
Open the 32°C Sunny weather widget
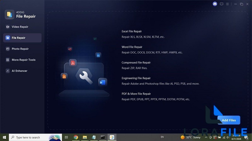click(191, 137)
